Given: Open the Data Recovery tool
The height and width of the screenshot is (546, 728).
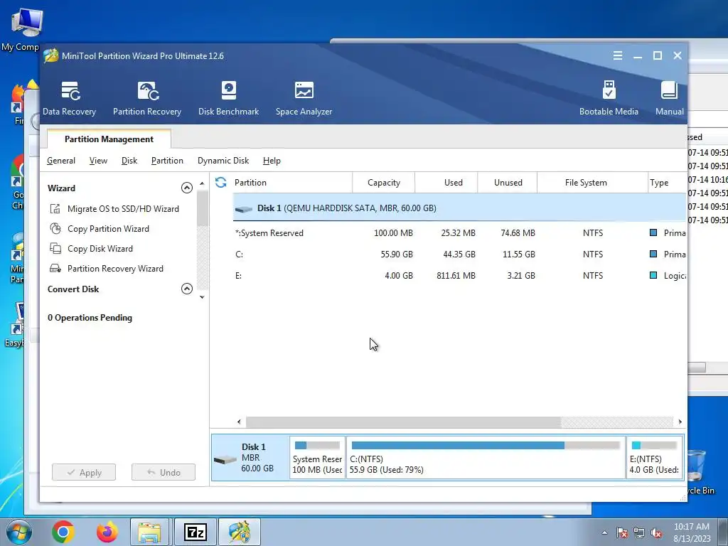Looking at the screenshot, I should pyautogui.click(x=69, y=98).
